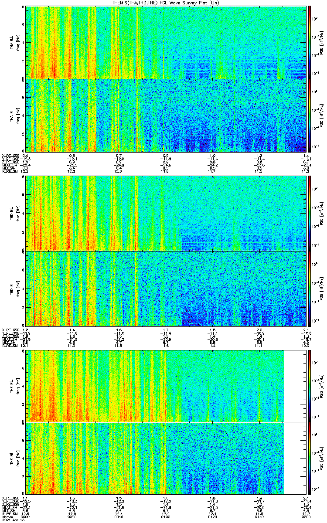Click the 0120 time tick label
Viewport: 327px width, 523px height.
(213, 517)
